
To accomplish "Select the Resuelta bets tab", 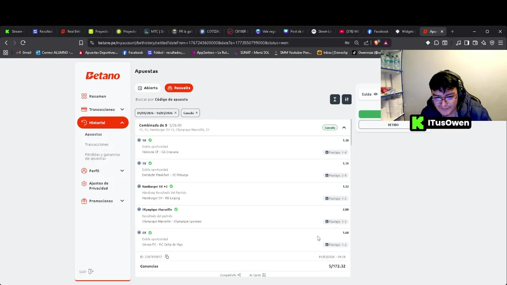I will click(x=179, y=88).
